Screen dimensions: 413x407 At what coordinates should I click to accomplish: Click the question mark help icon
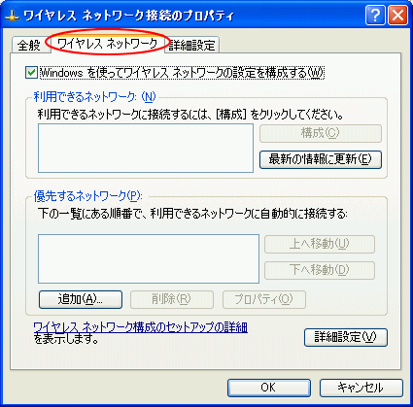(375, 16)
